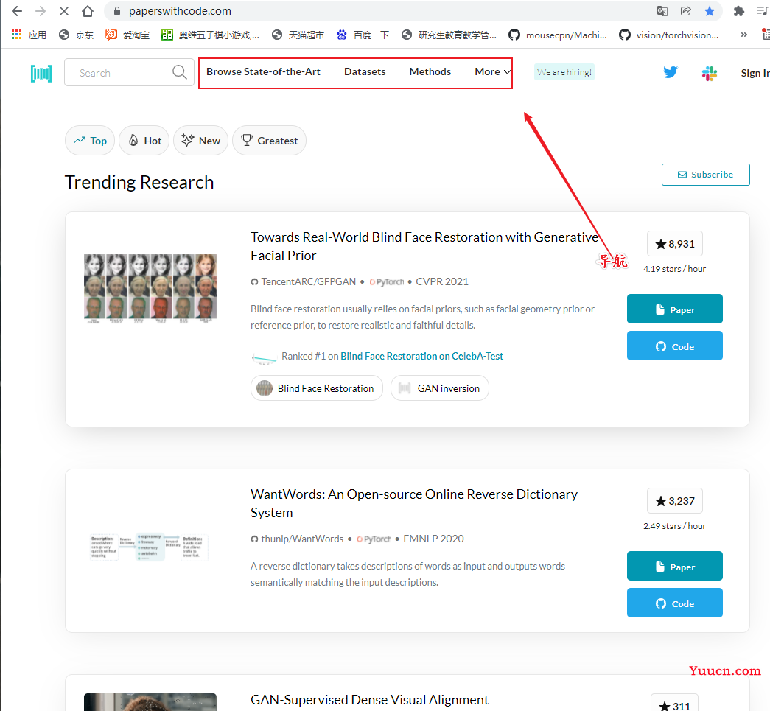Open the Datasets navigation item

click(365, 71)
